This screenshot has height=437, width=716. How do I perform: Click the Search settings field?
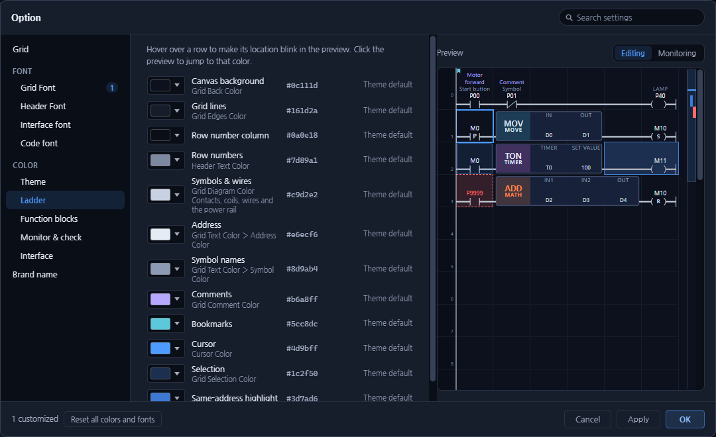[x=632, y=17]
